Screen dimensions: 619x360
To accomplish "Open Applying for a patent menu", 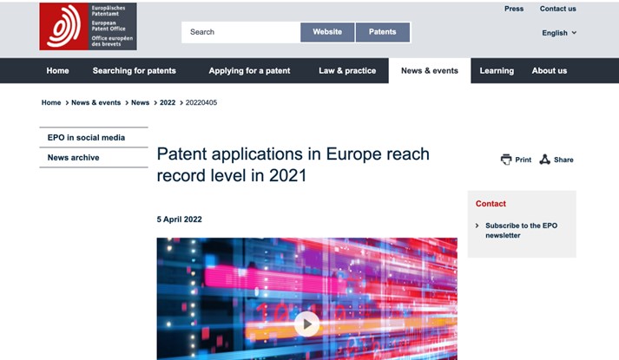I will [249, 70].
